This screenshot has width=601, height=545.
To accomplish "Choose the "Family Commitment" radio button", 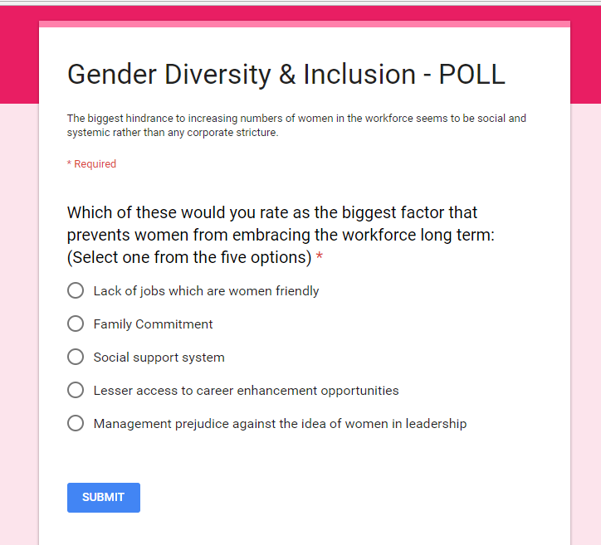I will tap(76, 324).
